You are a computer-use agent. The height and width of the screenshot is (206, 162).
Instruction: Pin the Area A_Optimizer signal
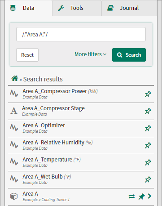click(148, 128)
